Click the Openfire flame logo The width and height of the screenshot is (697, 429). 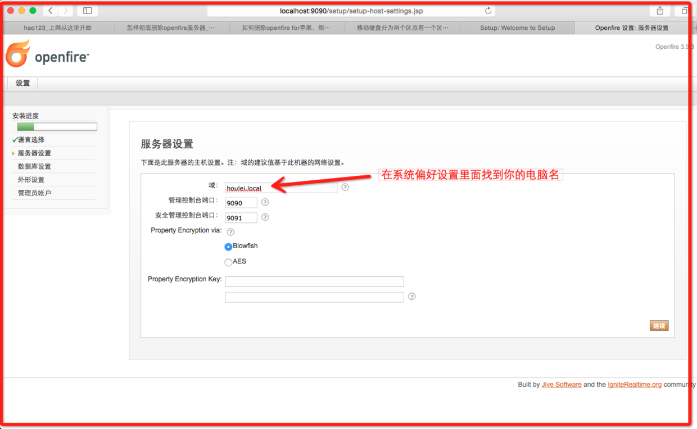18,54
